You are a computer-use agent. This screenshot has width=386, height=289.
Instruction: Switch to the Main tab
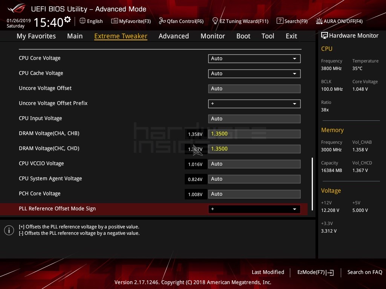(75, 36)
